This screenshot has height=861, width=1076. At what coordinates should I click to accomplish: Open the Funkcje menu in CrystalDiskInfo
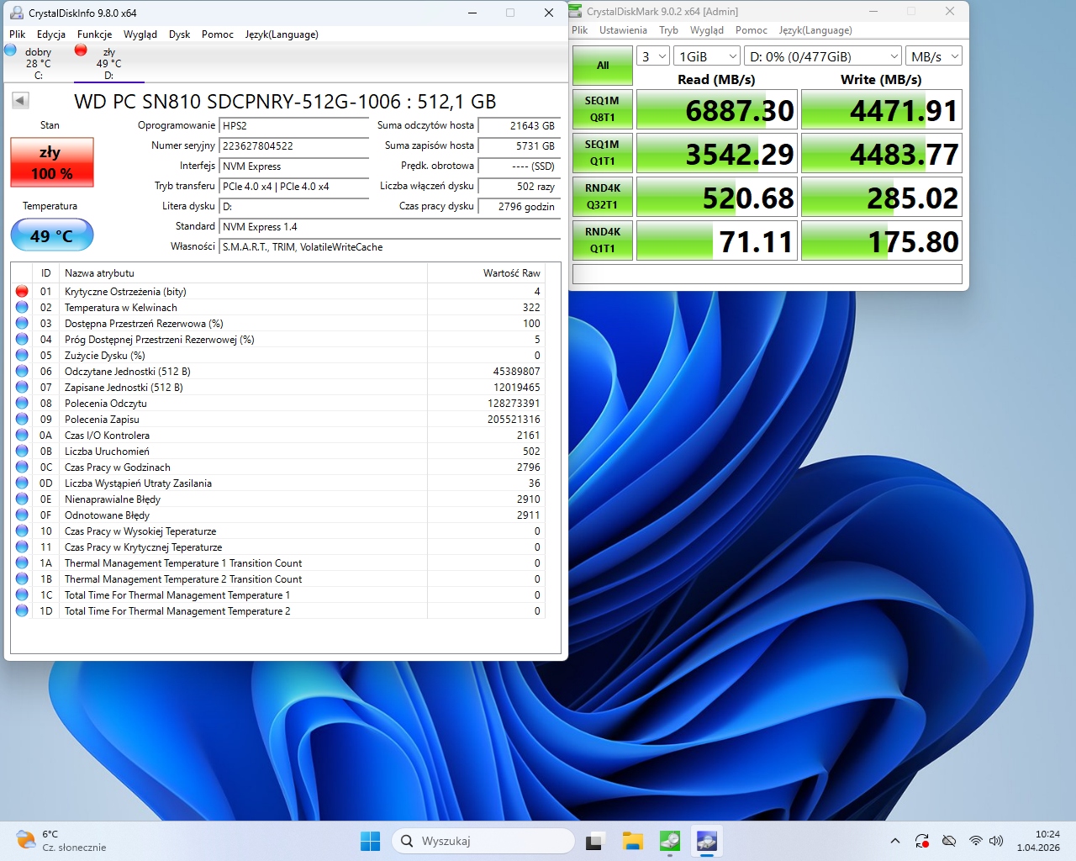coord(94,34)
